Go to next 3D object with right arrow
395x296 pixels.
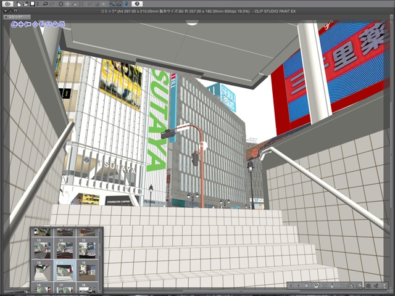pyautogui.click(x=299, y=286)
